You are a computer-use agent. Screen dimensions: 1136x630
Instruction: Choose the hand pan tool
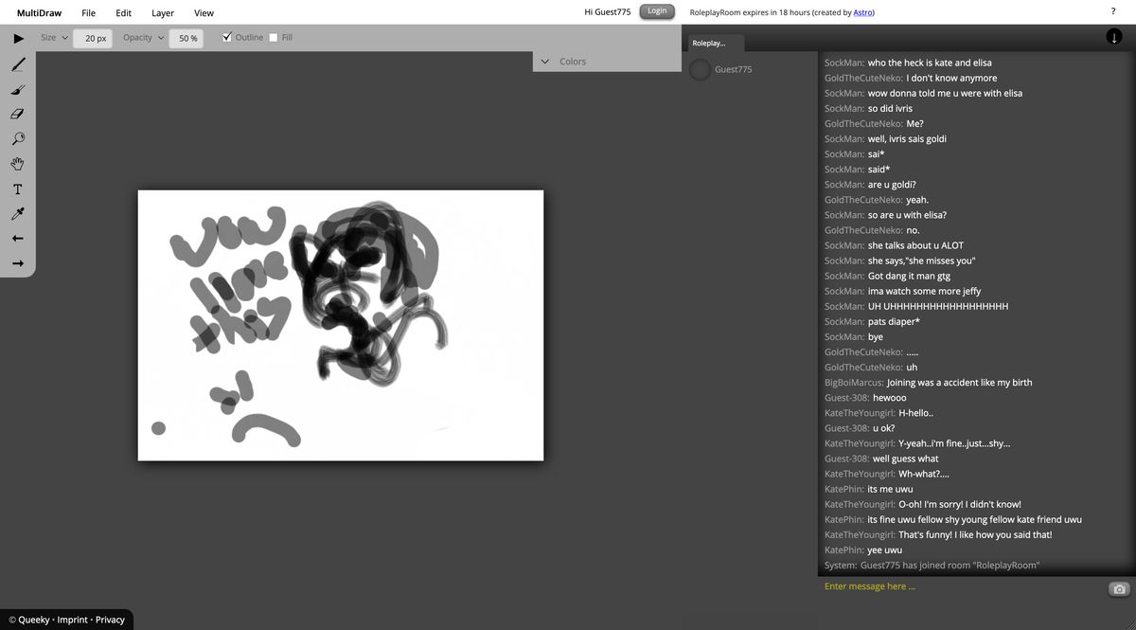pos(16,163)
